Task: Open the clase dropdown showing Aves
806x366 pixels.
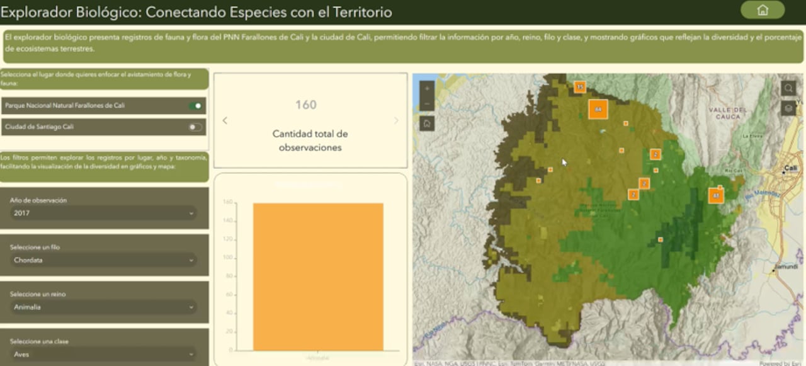Action: pyautogui.click(x=103, y=354)
